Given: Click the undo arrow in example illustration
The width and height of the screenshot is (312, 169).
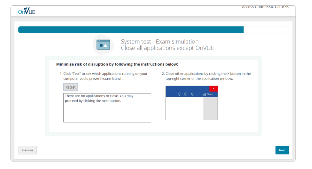Looking at the screenshot, I should (x=192, y=94).
